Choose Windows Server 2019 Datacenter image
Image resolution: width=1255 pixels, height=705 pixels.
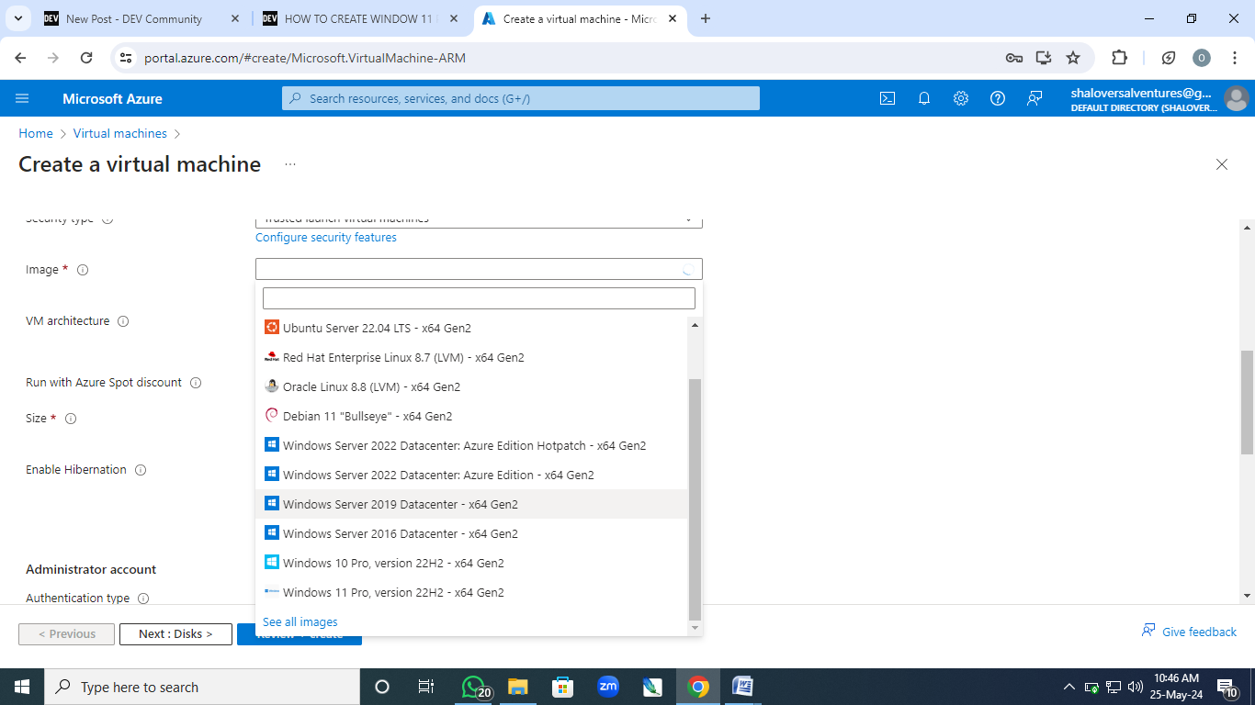pos(471,504)
